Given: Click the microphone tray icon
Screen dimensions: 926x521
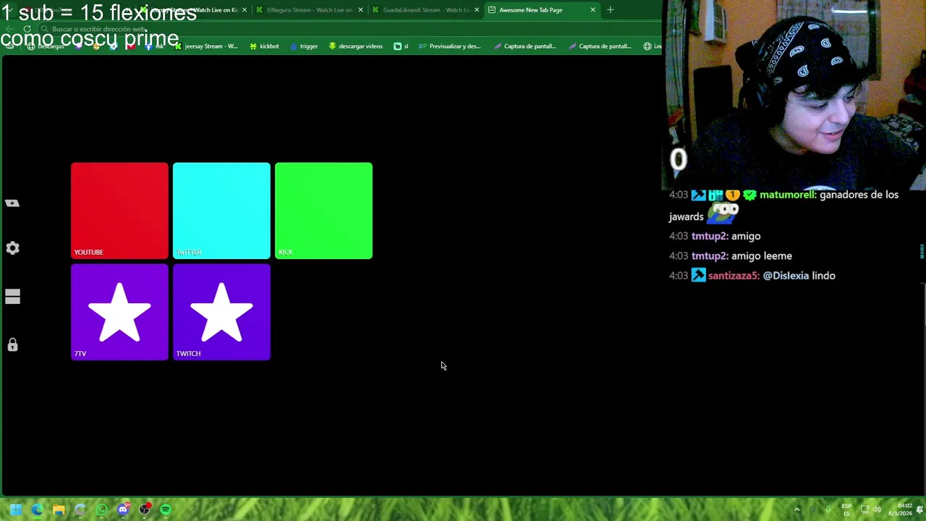Looking at the screenshot, I should click(828, 509).
